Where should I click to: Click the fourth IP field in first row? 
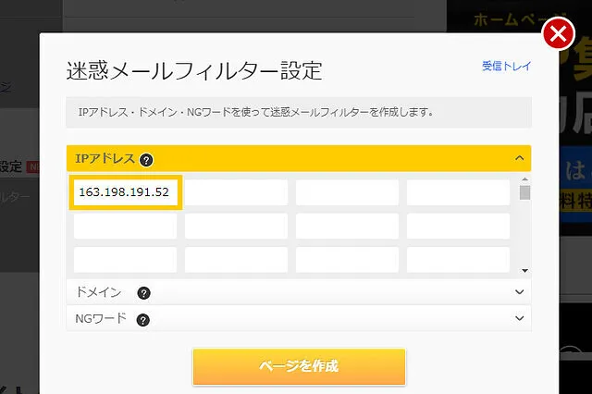(458, 192)
